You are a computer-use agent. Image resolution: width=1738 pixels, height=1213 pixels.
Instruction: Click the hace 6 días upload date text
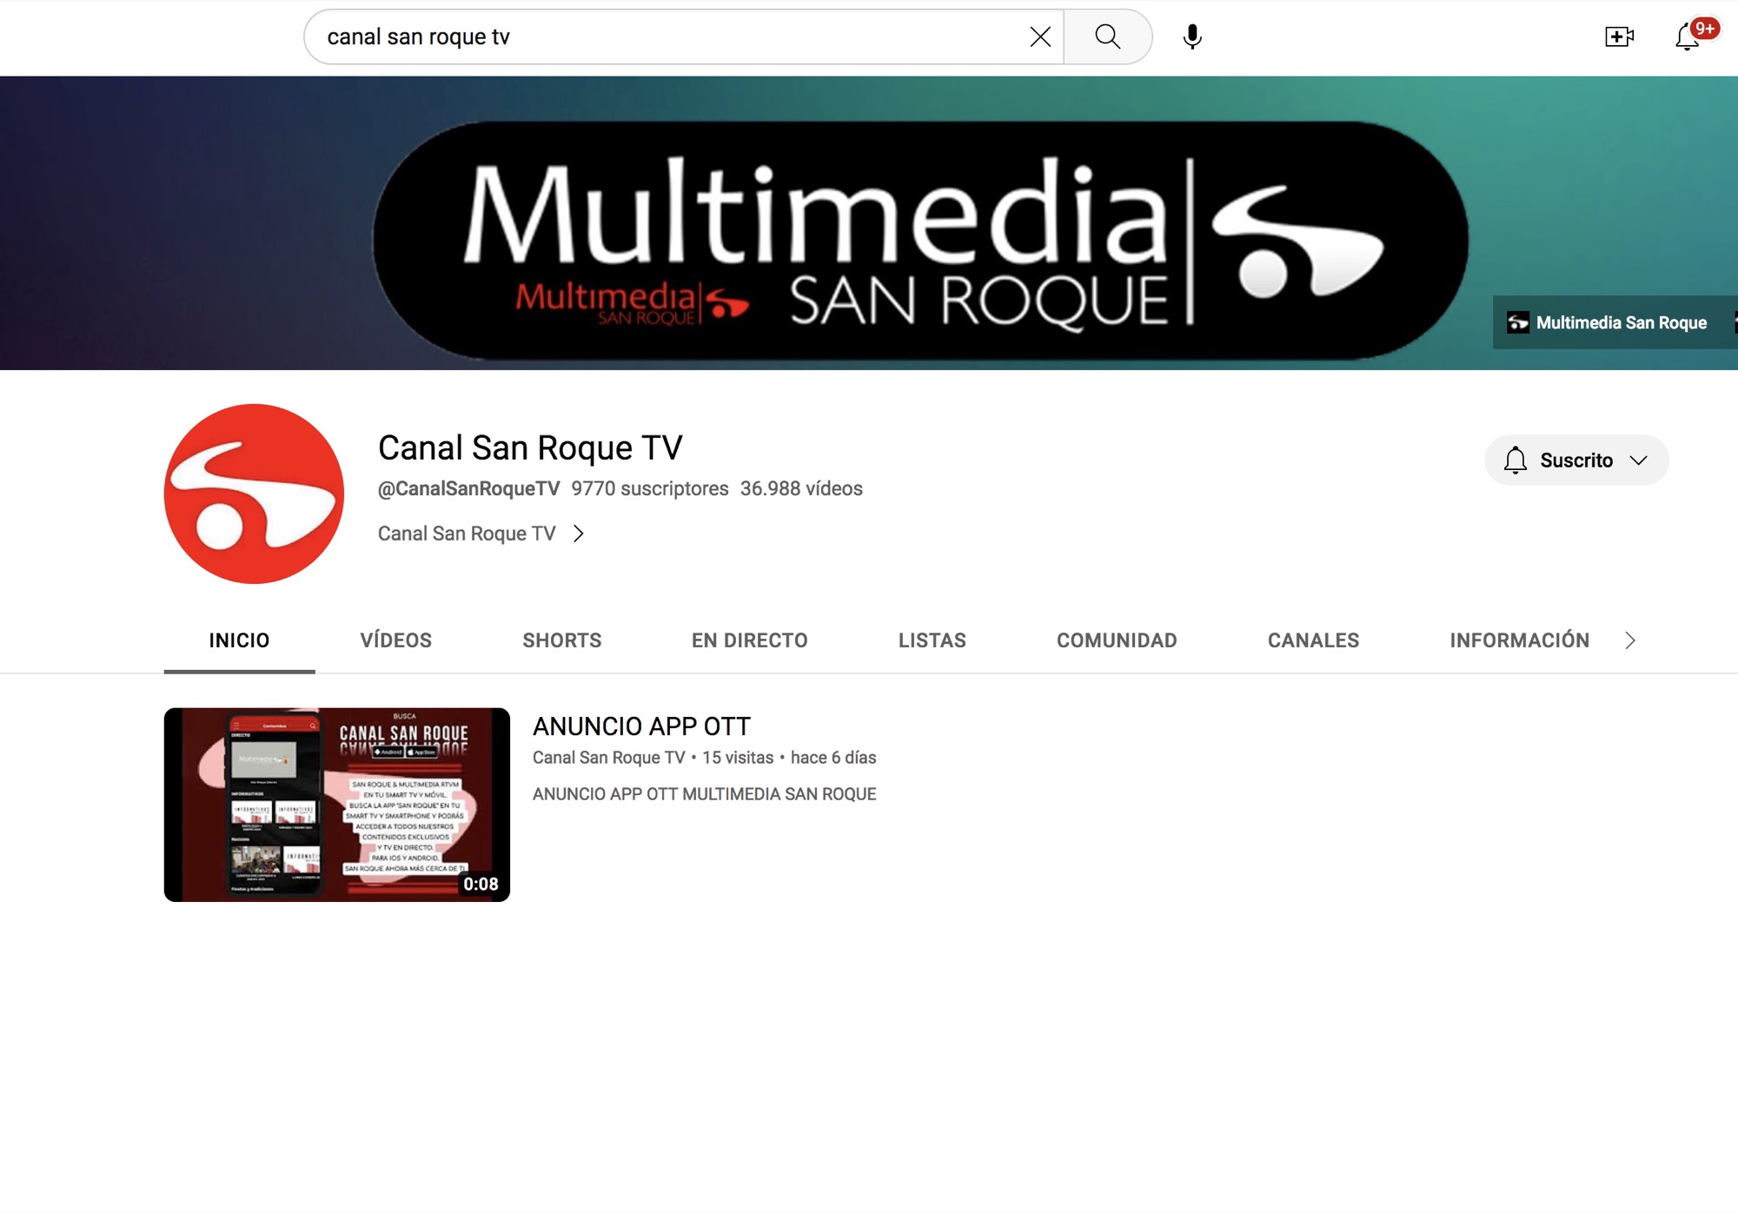(x=833, y=758)
